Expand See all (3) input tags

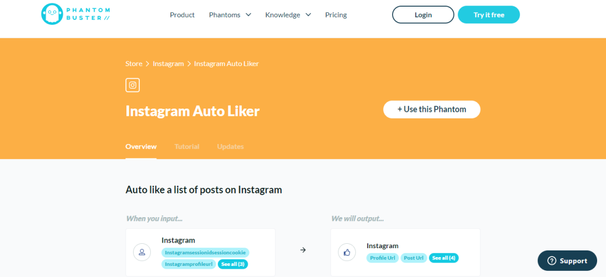click(233, 264)
